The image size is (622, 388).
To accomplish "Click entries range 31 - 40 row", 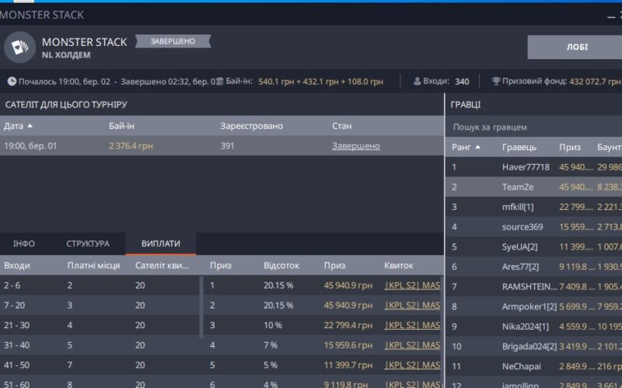I will [x=100, y=345].
